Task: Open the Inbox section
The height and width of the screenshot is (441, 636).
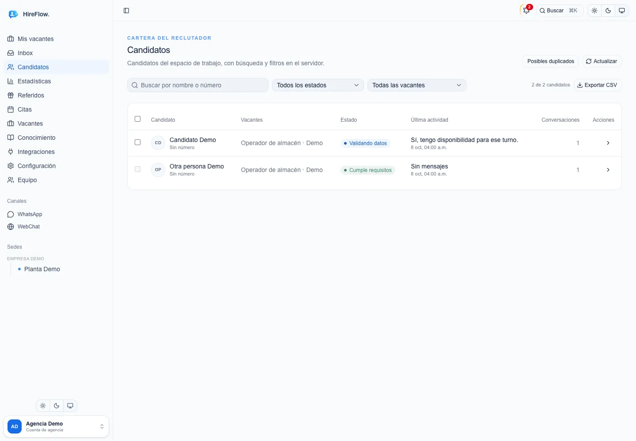Action: tap(56, 53)
